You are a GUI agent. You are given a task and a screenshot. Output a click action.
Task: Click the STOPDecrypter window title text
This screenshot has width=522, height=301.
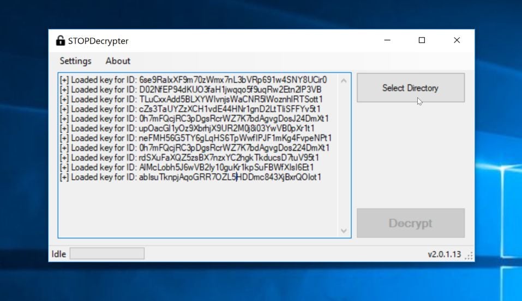(98, 41)
